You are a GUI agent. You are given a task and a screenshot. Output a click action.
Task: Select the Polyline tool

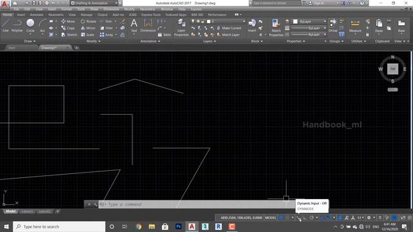tap(17, 26)
